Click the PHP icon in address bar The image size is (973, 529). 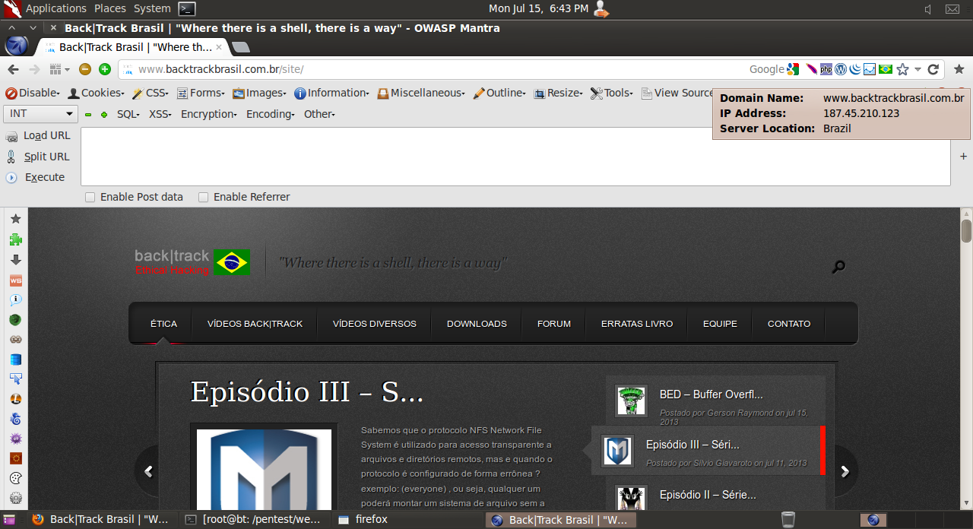[826, 69]
